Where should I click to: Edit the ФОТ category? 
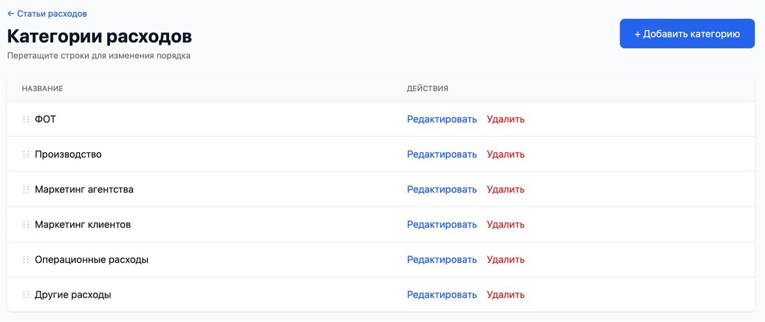(442, 119)
